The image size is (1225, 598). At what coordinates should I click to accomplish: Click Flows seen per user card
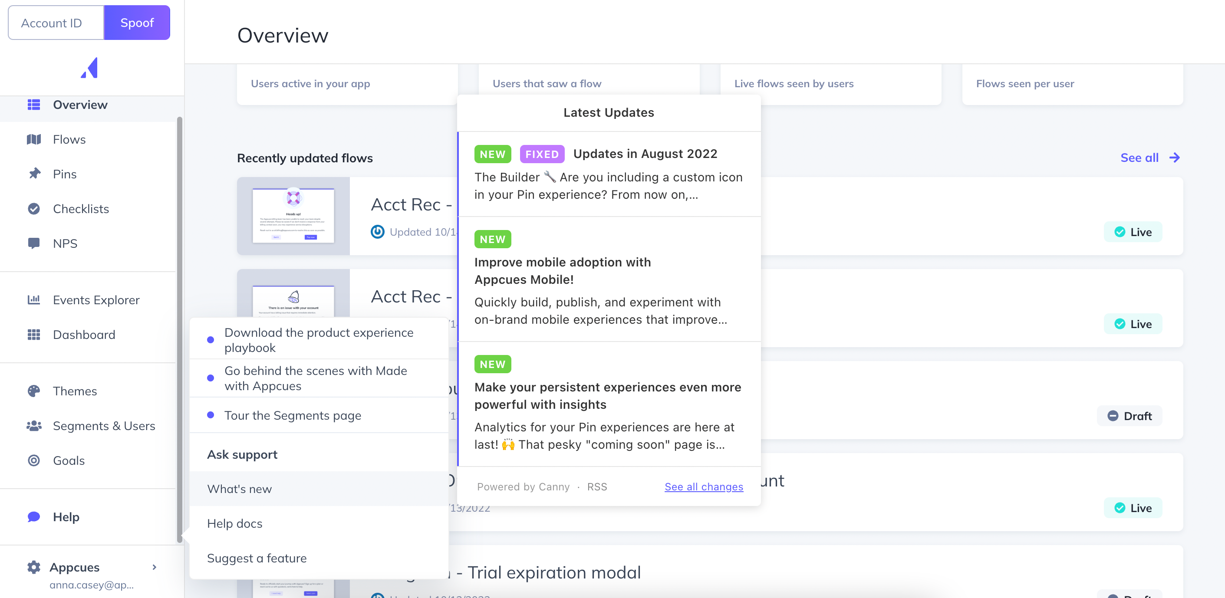pos(1072,84)
